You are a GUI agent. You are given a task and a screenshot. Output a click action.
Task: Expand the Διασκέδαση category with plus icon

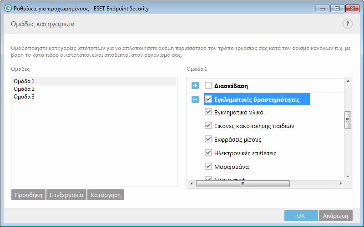(x=195, y=85)
